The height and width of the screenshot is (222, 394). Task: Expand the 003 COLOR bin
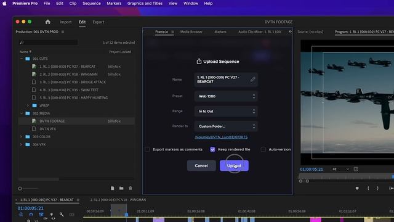(22, 137)
